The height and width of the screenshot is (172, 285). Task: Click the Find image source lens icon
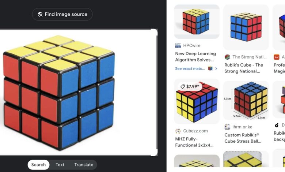pos(40,15)
